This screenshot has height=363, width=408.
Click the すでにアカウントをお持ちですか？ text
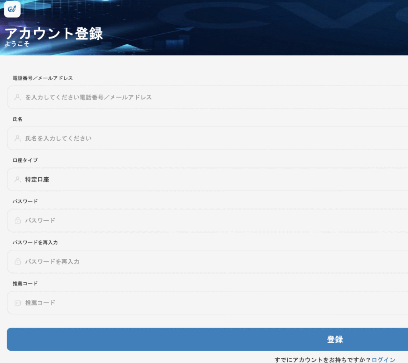pyautogui.click(x=323, y=360)
